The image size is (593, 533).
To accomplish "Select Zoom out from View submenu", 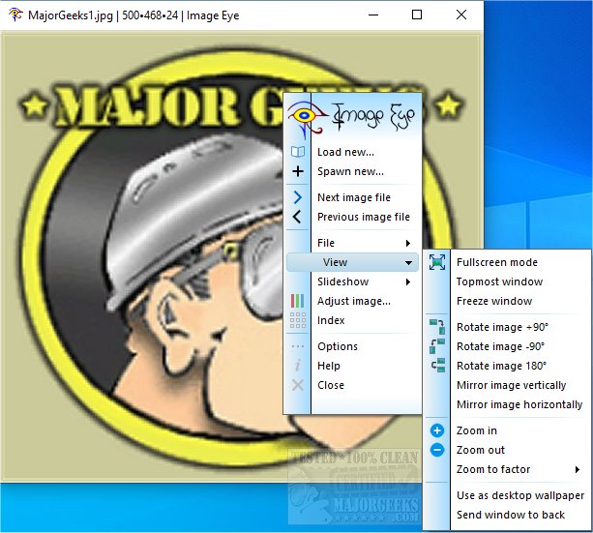I will [507, 450].
